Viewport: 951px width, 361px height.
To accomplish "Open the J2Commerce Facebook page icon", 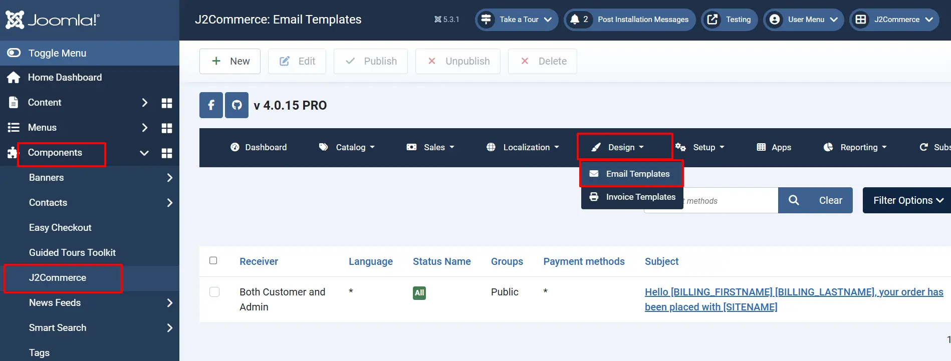I will (211, 105).
